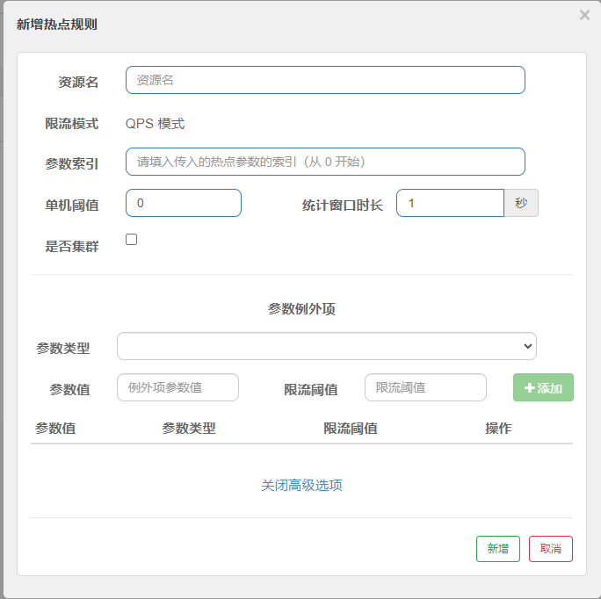Click the 参数类型 table column header
This screenshot has height=599, width=601.
coord(189,428)
